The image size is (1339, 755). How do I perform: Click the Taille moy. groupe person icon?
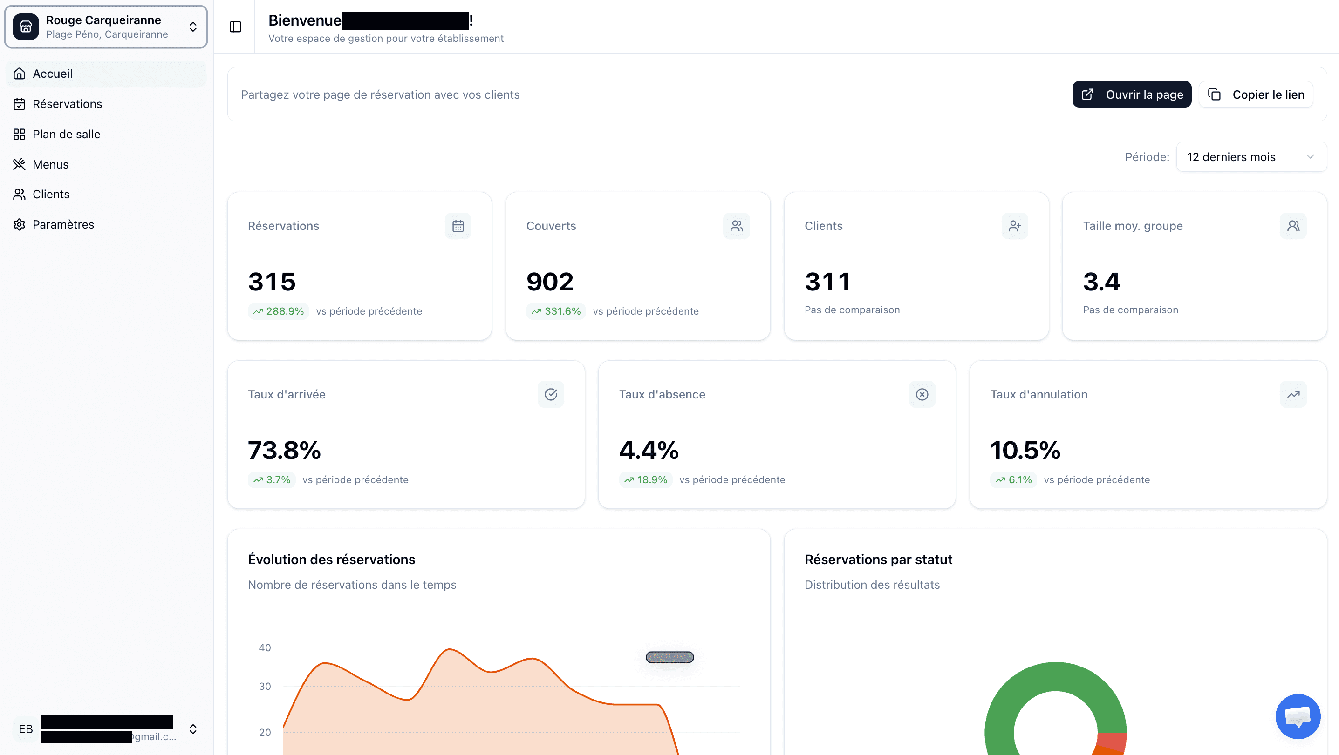(1294, 225)
